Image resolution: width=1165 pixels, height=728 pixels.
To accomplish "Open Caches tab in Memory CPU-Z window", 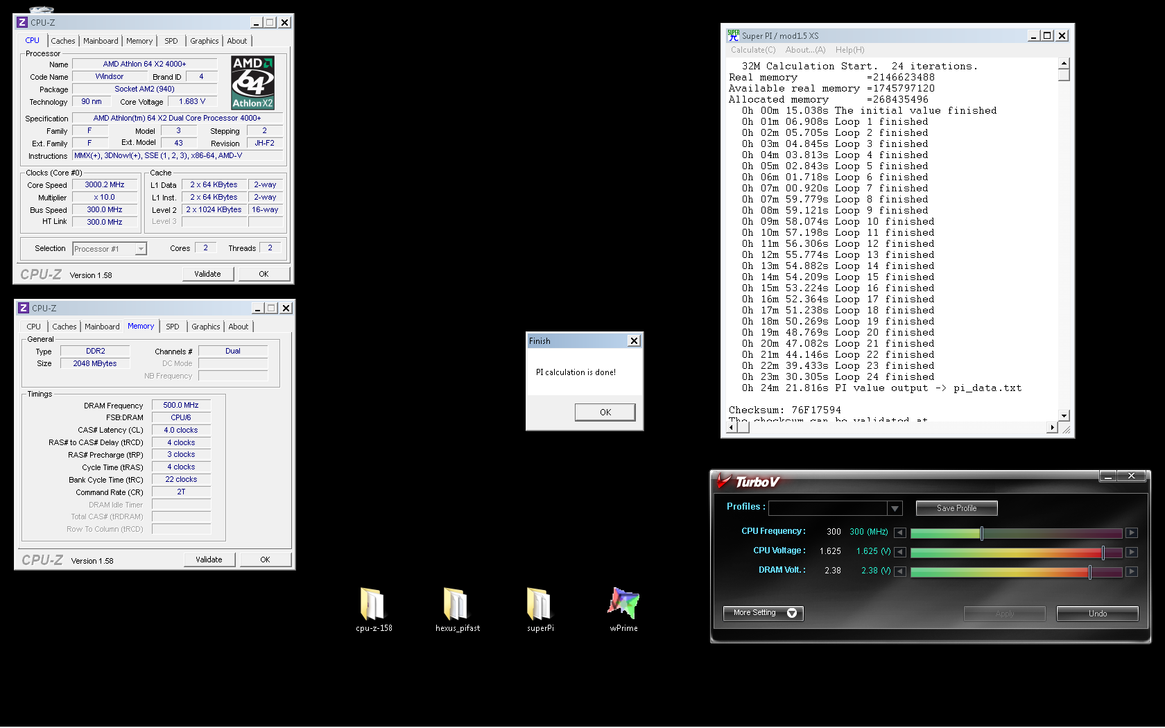I will pyautogui.click(x=64, y=327).
